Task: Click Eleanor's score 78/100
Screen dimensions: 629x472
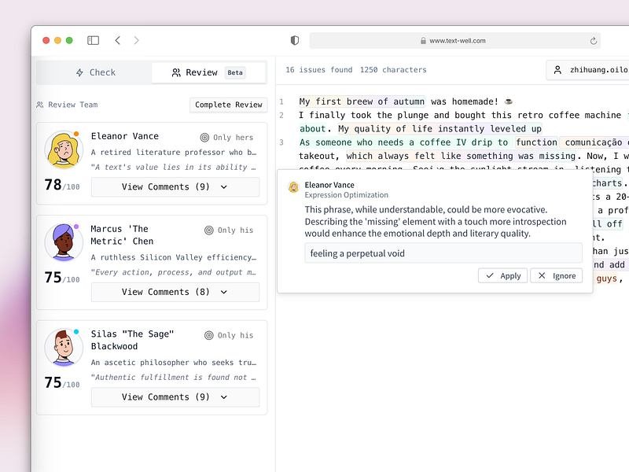Action: click(x=62, y=185)
